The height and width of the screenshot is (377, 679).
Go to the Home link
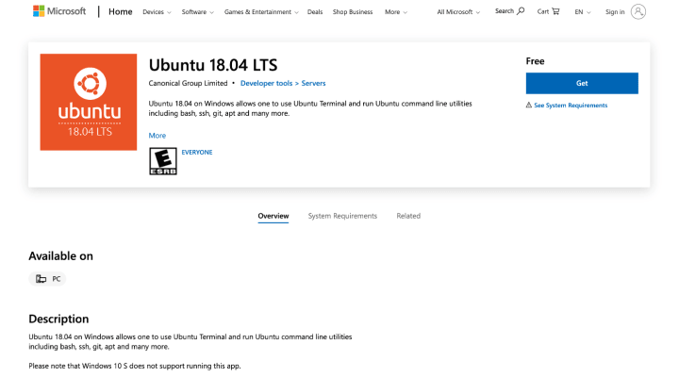click(x=121, y=11)
